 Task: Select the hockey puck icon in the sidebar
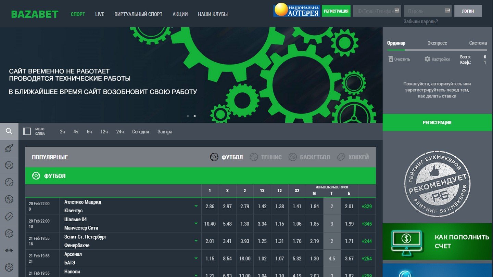(9, 216)
